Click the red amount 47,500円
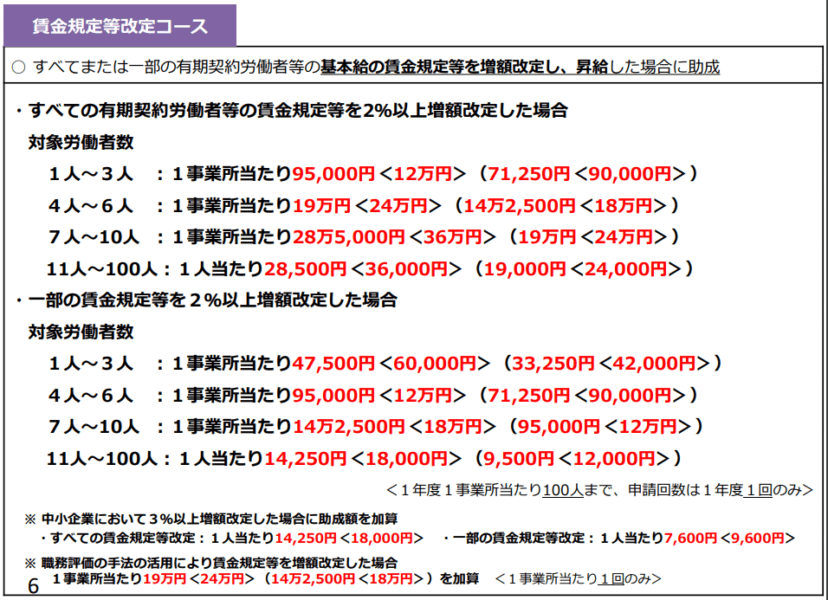The width and height of the screenshot is (828, 600). tap(333, 364)
